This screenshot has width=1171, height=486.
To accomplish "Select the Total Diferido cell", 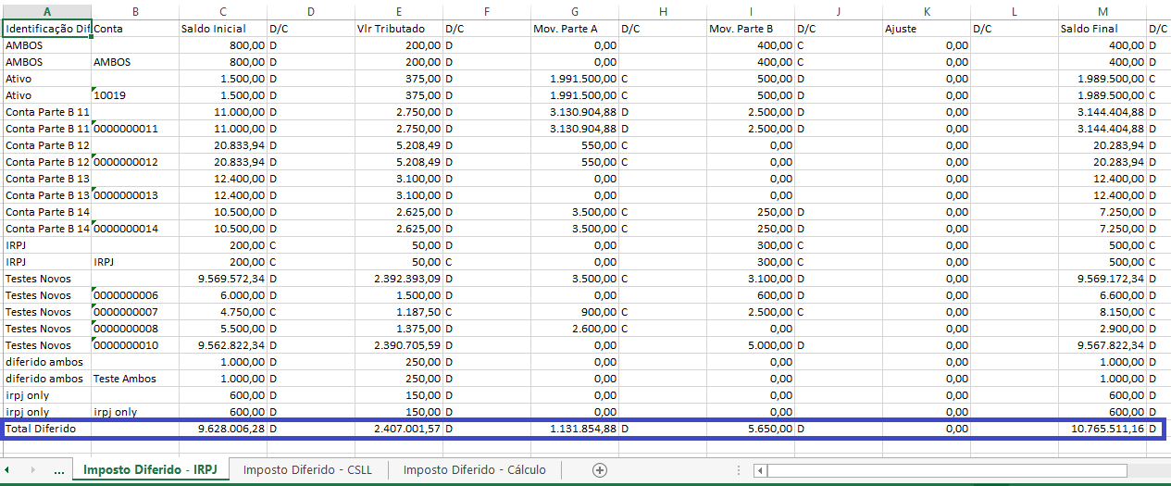I will tap(46, 429).
